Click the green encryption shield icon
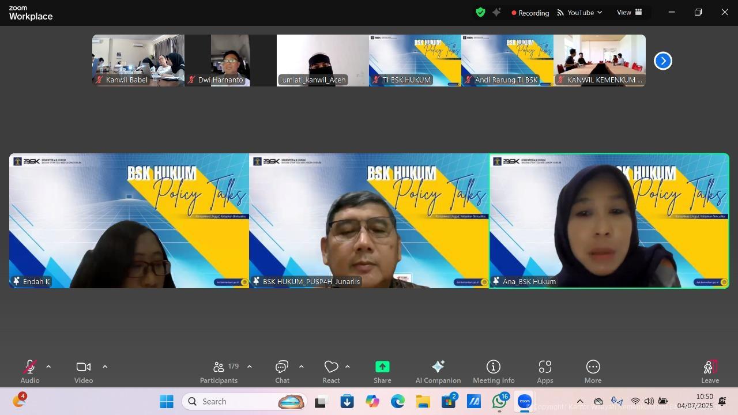The image size is (738, 415). [480, 12]
